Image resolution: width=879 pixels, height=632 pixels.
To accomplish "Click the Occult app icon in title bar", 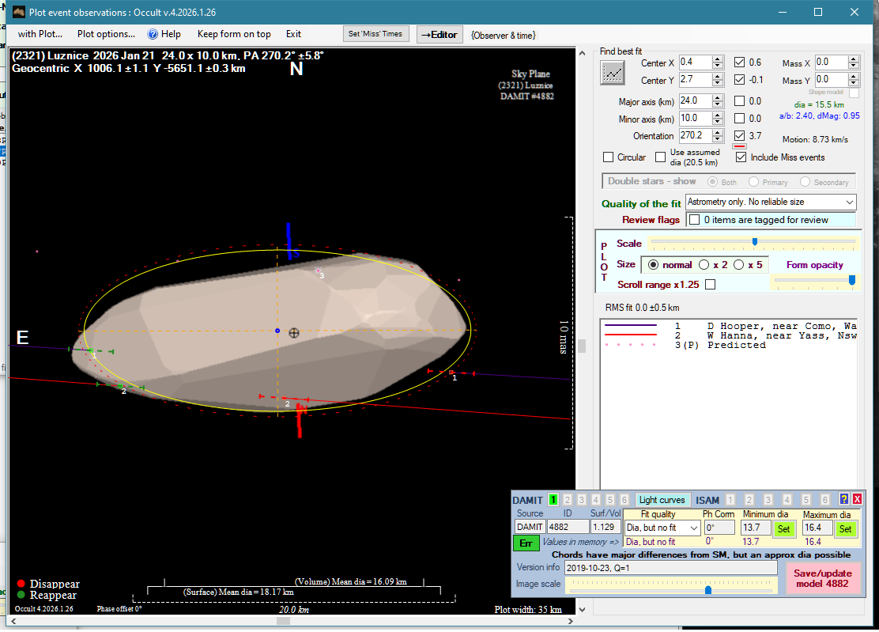I will point(19,13).
